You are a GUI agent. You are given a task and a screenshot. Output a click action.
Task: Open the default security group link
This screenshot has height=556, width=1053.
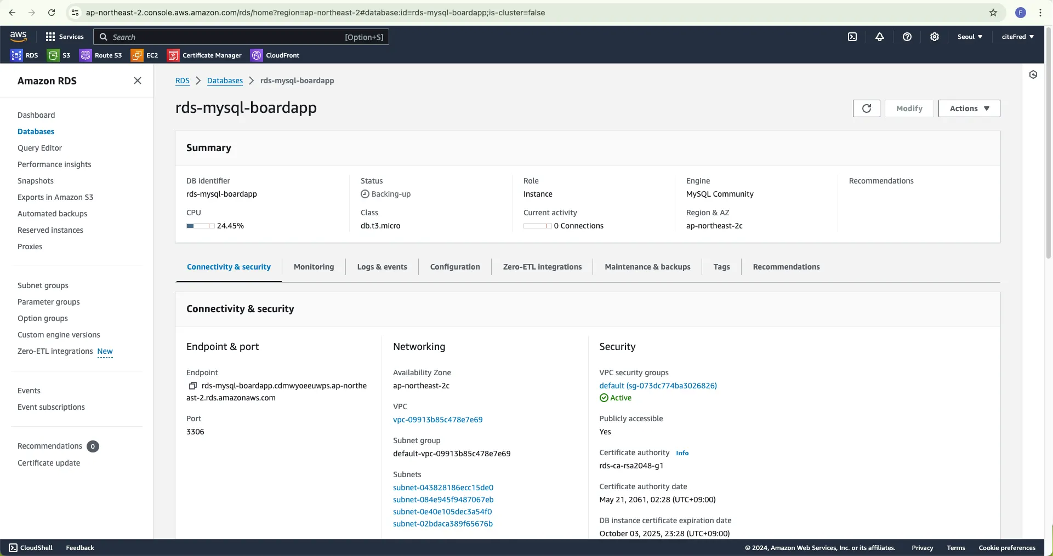tap(658, 386)
